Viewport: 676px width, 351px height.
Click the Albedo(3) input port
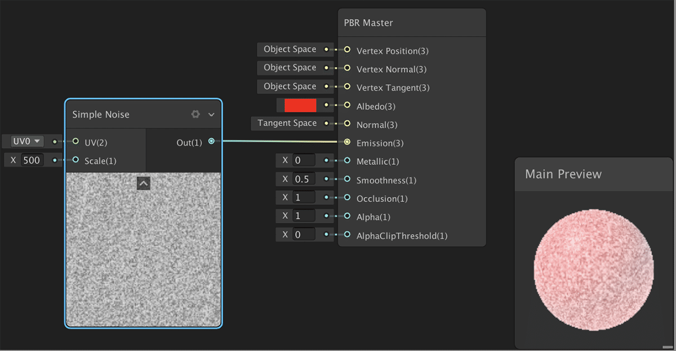point(347,105)
